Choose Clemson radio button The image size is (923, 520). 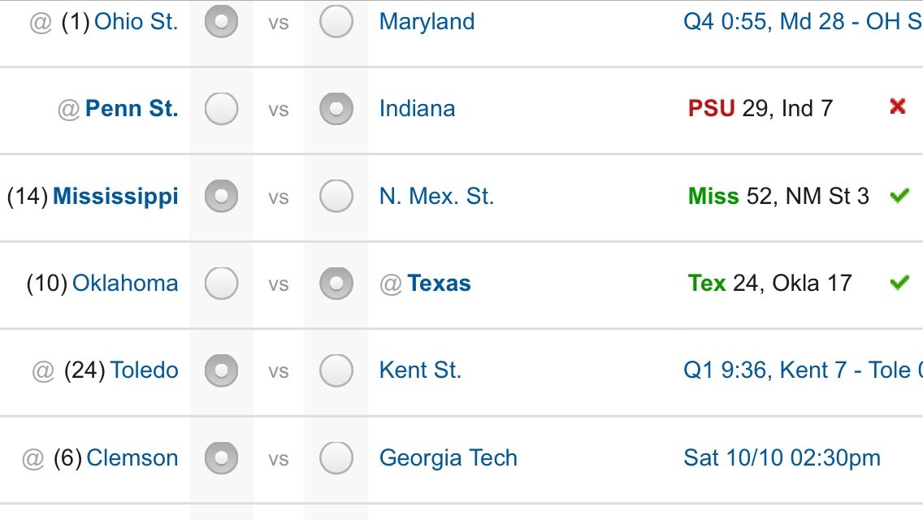click(221, 457)
